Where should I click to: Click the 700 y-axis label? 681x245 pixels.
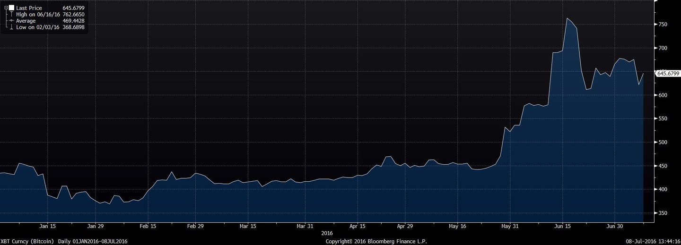663,48
